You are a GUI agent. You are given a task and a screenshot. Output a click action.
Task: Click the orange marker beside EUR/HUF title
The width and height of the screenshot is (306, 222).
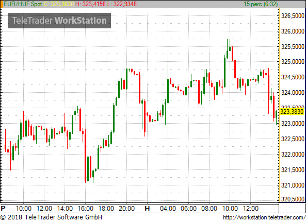2,4
